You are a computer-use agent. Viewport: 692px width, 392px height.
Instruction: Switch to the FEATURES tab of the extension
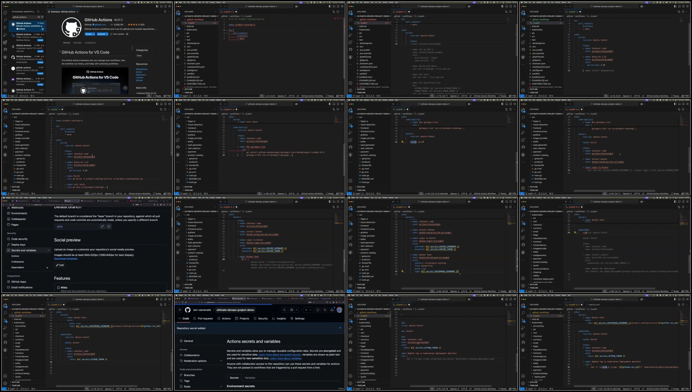click(77, 43)
